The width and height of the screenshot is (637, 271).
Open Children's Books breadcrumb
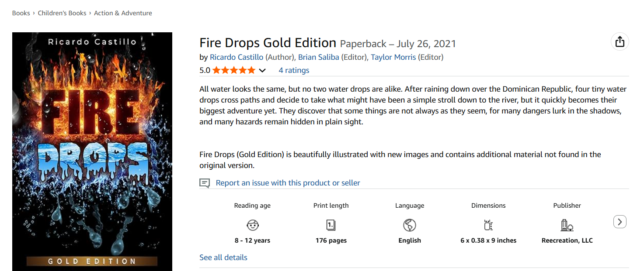[x=62, y=13]
